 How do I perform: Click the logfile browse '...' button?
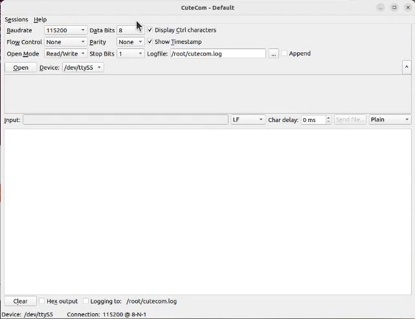tap(274, 54)
